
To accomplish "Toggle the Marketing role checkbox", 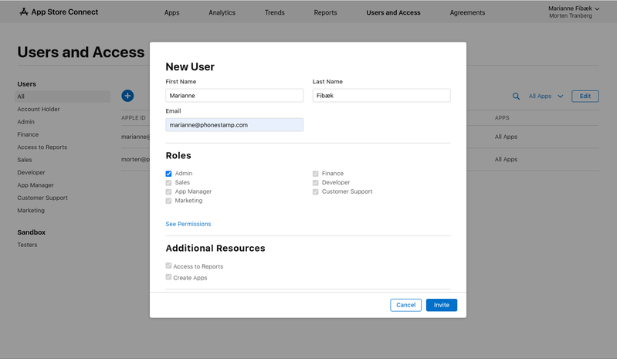I will [168, 201].
